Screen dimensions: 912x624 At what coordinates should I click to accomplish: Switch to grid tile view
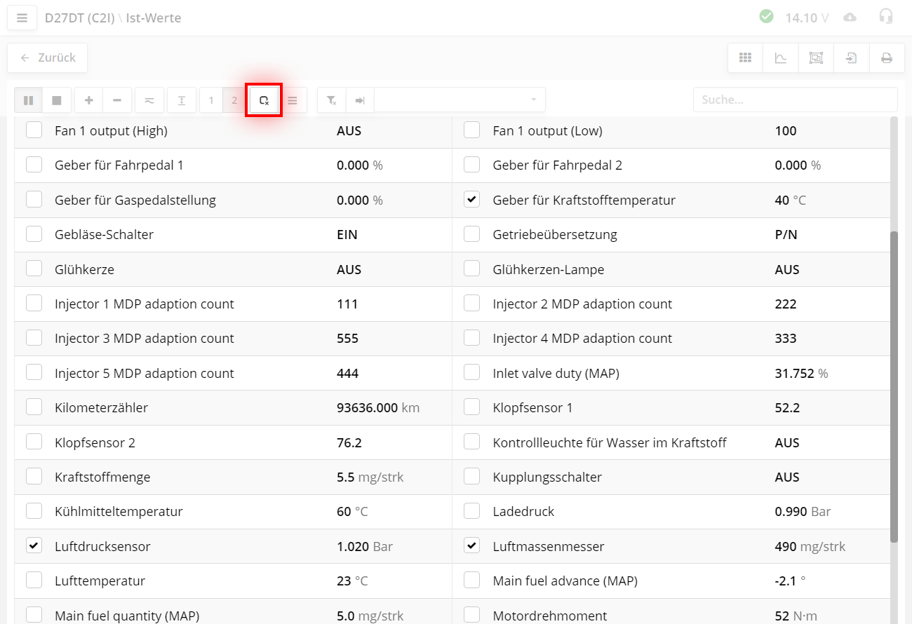(745, 58)
